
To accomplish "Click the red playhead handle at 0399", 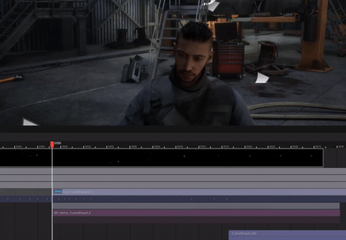I will click(52, 144).
